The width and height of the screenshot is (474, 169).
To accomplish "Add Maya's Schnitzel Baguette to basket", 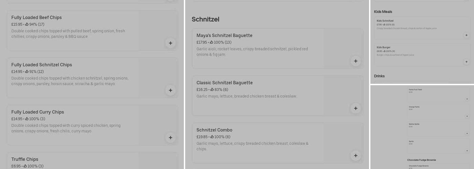I will (355, 61).
